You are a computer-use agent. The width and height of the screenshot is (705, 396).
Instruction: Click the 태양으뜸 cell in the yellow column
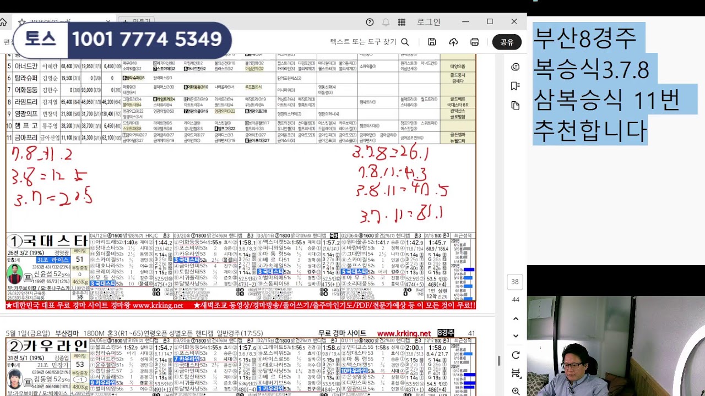[x=458, y=67]
